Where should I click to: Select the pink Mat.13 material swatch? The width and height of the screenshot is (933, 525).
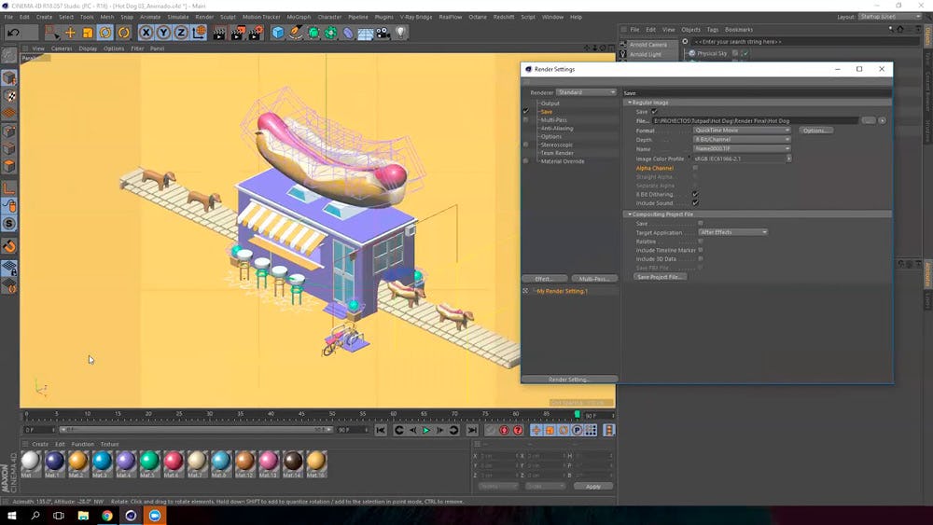[269, 461]
